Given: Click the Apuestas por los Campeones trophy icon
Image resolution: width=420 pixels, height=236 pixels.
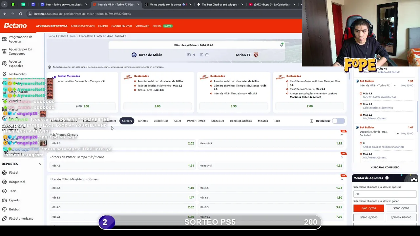Looking at the screenshot, I should pos(4,51).
